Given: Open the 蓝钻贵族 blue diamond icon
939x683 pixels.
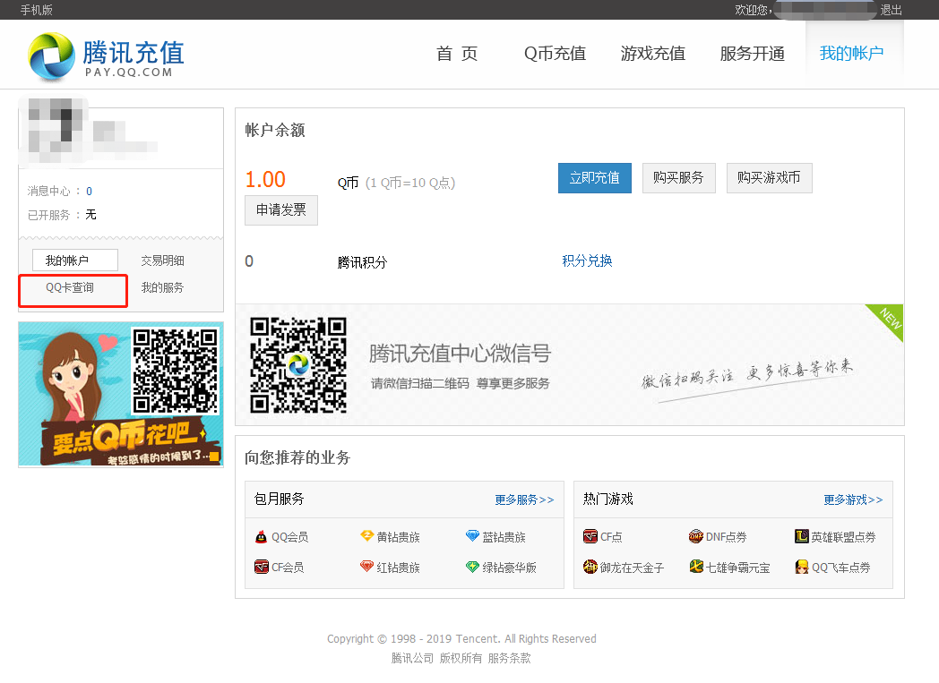Looking at the screenshot, I should pos(472,535).
